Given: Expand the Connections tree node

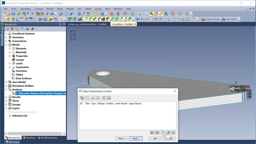Looking at the screenshot, I should 6,41.
